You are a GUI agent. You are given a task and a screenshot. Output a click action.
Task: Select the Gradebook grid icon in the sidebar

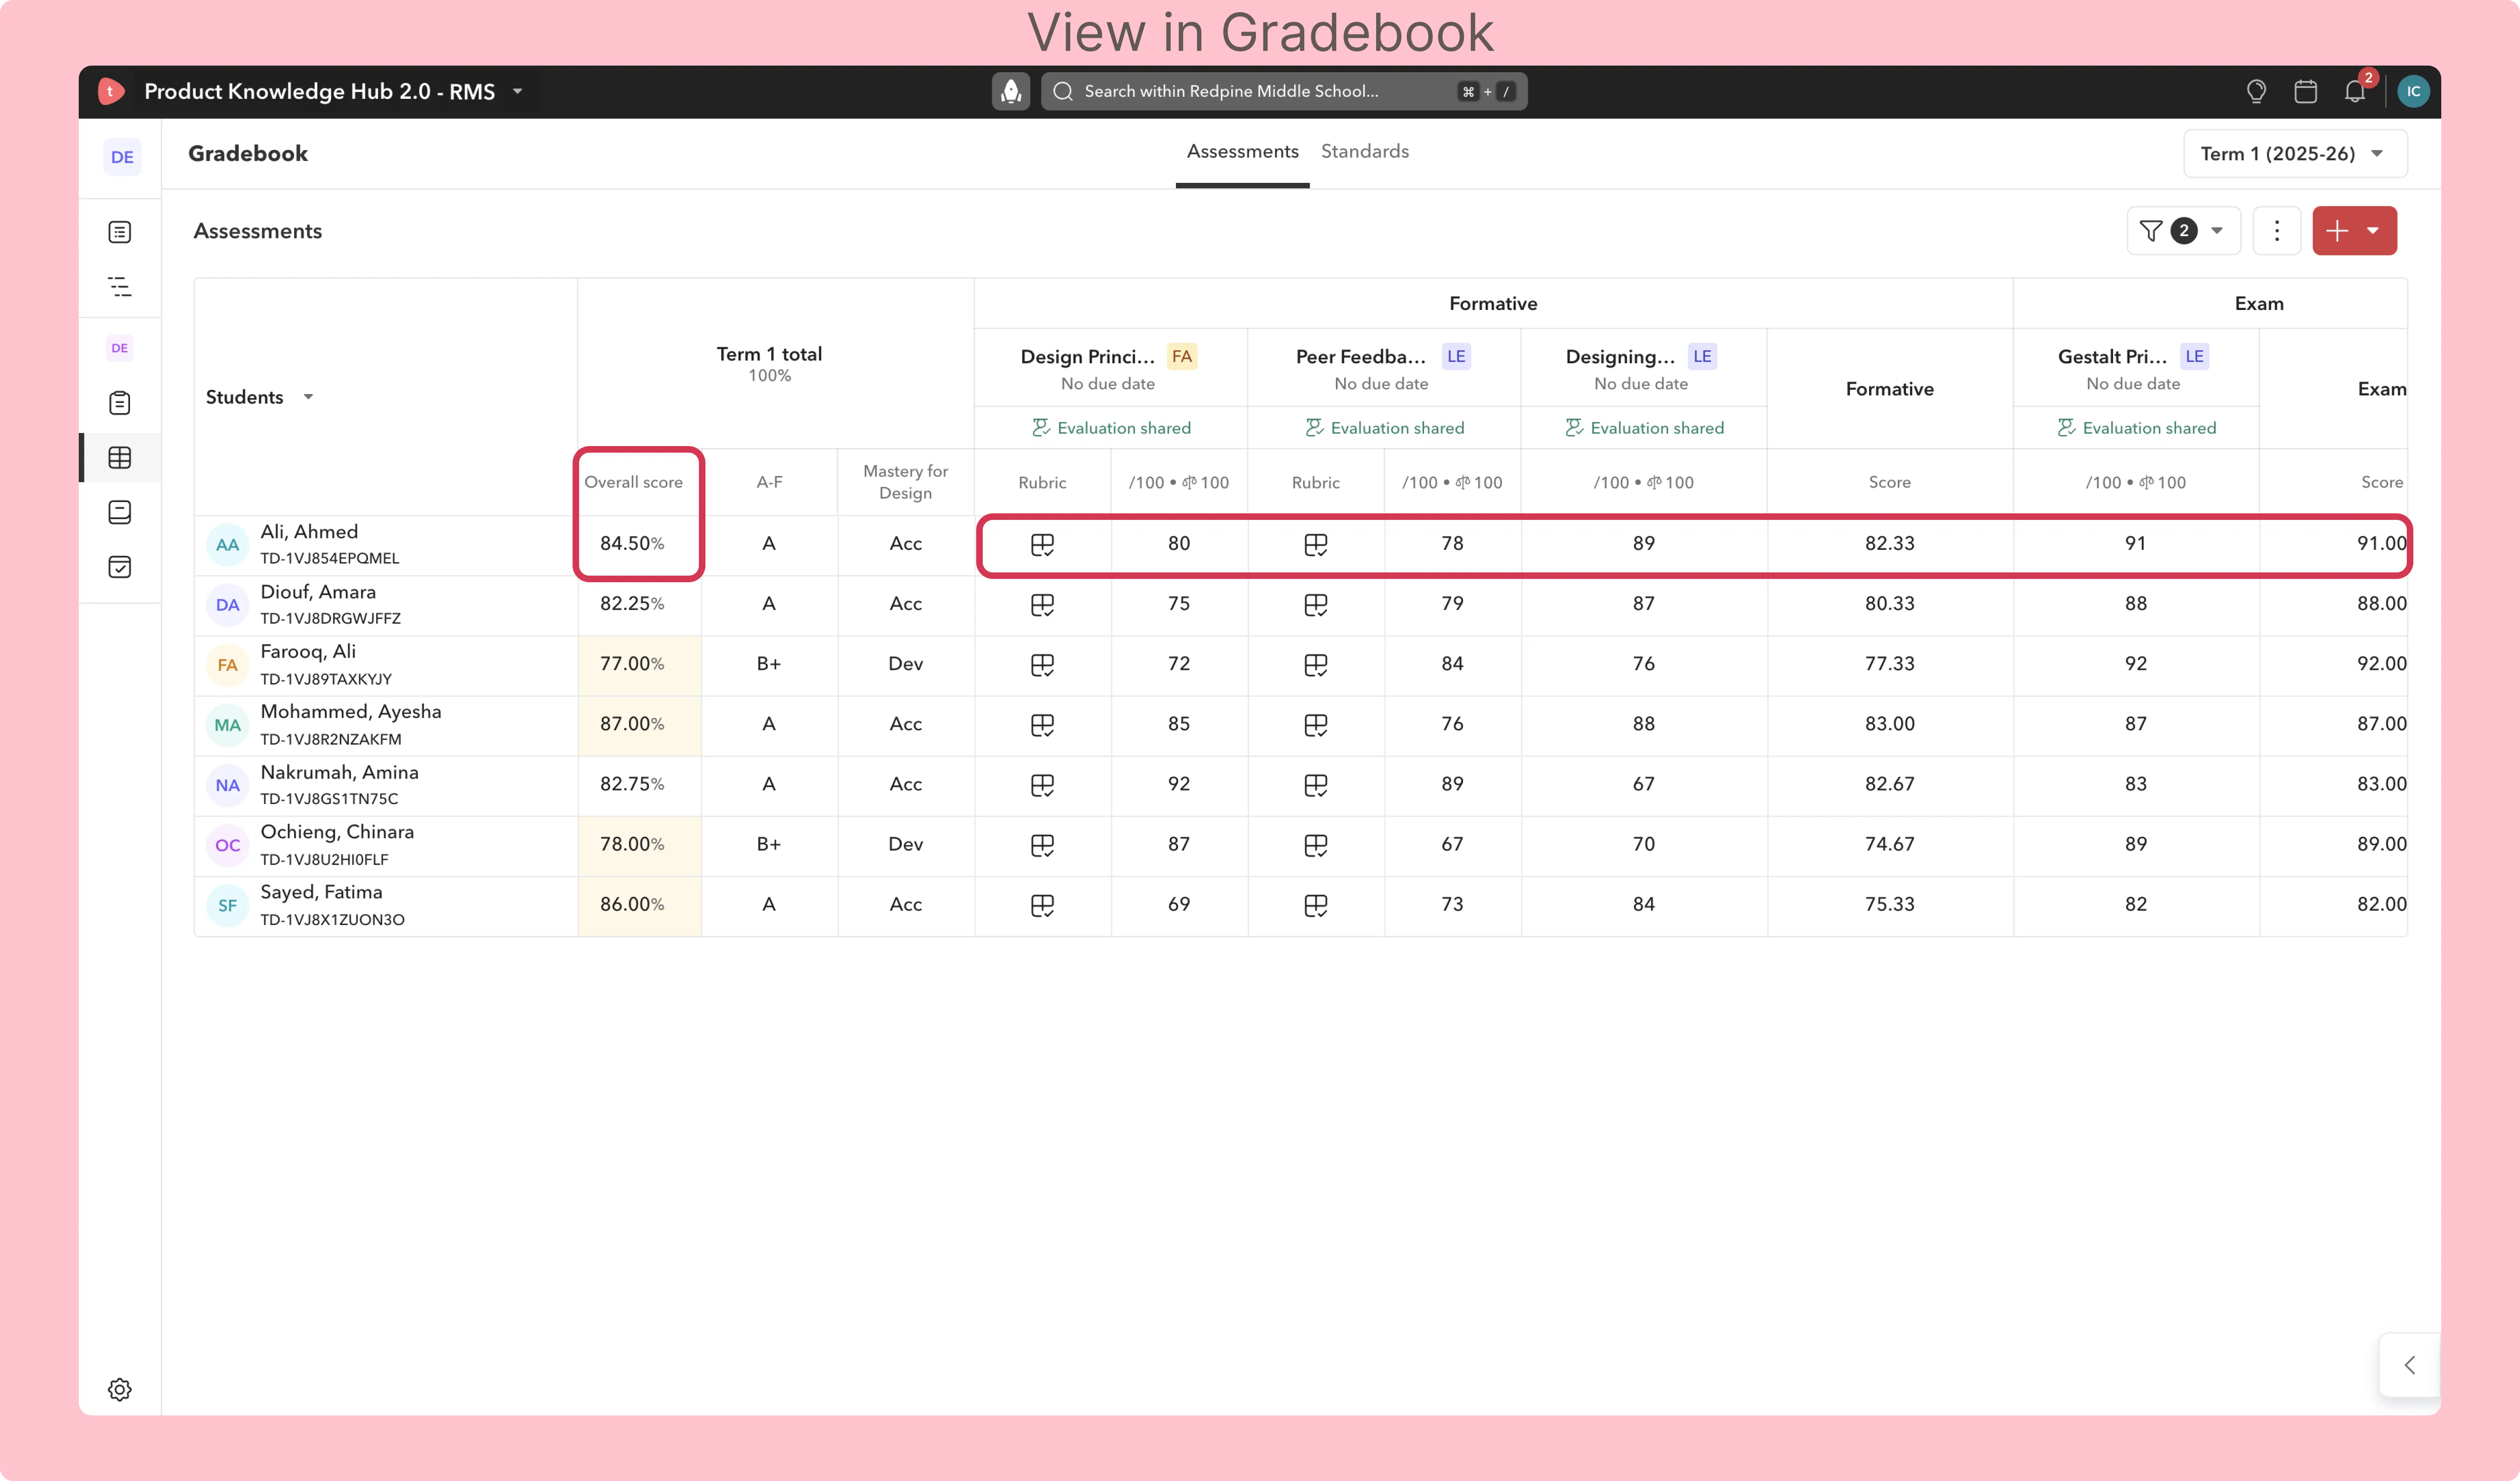click(x=120, y=458)
